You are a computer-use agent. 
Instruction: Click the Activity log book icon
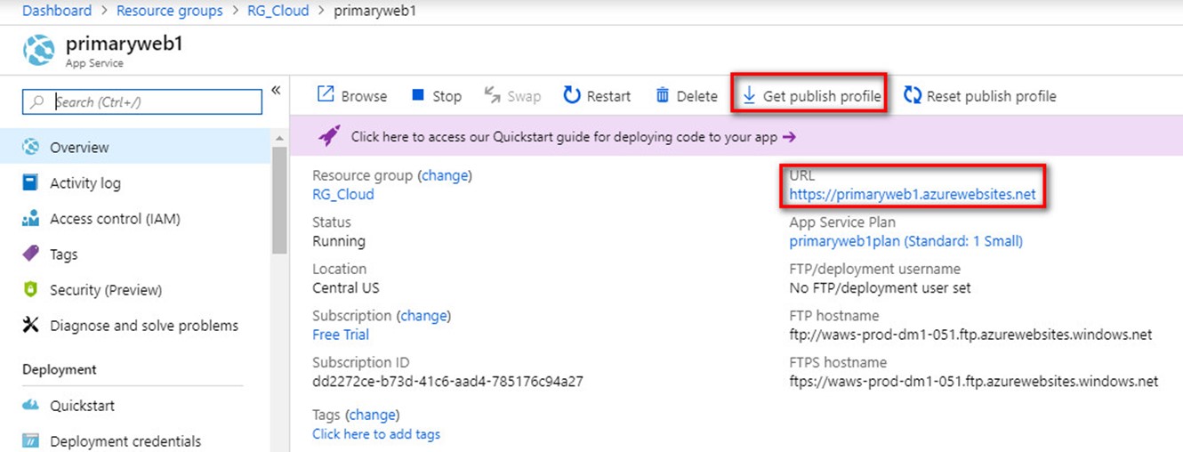coord(31,182)
